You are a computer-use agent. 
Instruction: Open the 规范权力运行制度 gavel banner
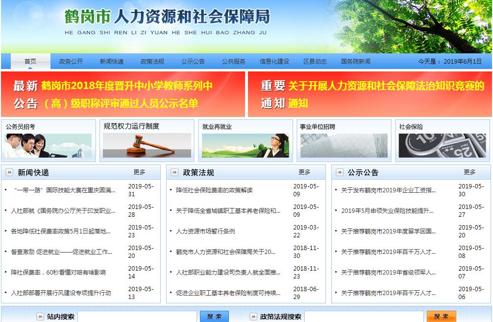coord(147,141)
